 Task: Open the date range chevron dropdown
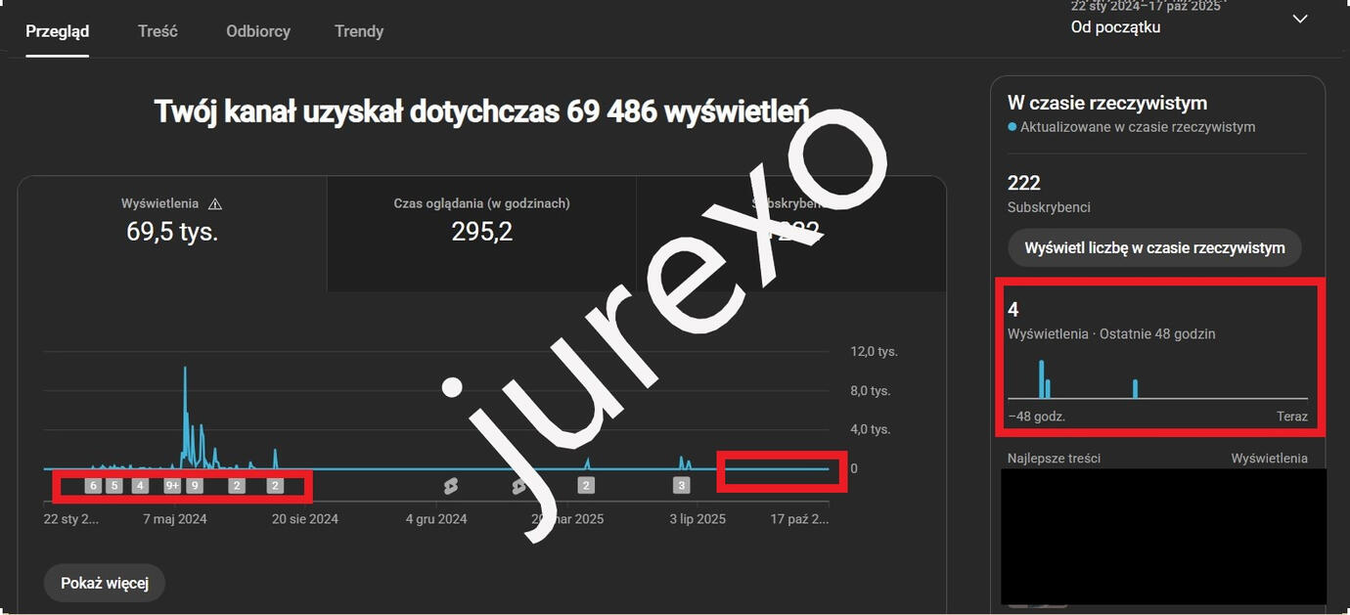1299,20
